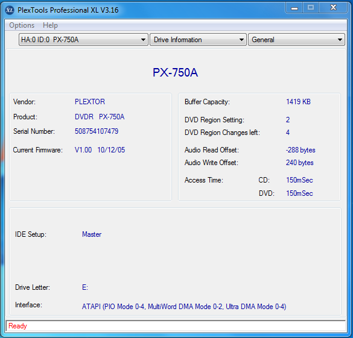The height and width of the screenshot is (338, 353).
Task: Click the Serial Number: label
Action: (x=34, y=131)
